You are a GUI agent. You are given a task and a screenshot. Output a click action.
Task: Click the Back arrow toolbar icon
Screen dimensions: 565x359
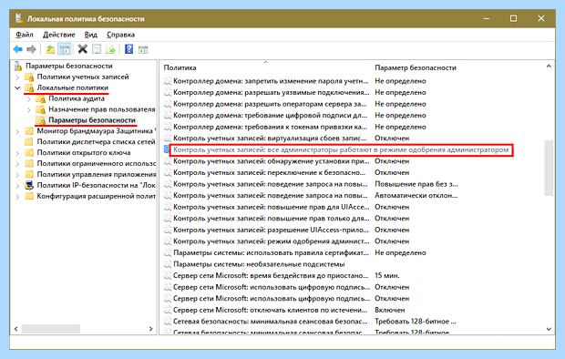coord(17,49)
